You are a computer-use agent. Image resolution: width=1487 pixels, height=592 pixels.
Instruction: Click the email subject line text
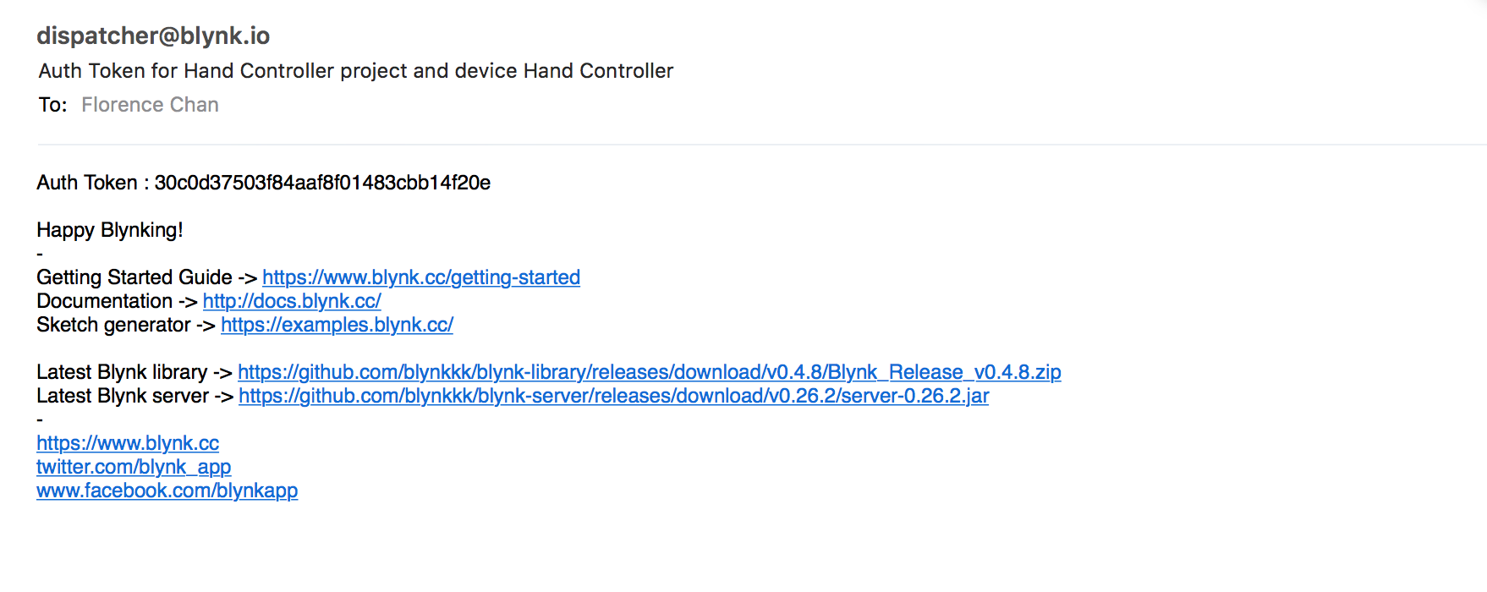(x=356, y=71)
